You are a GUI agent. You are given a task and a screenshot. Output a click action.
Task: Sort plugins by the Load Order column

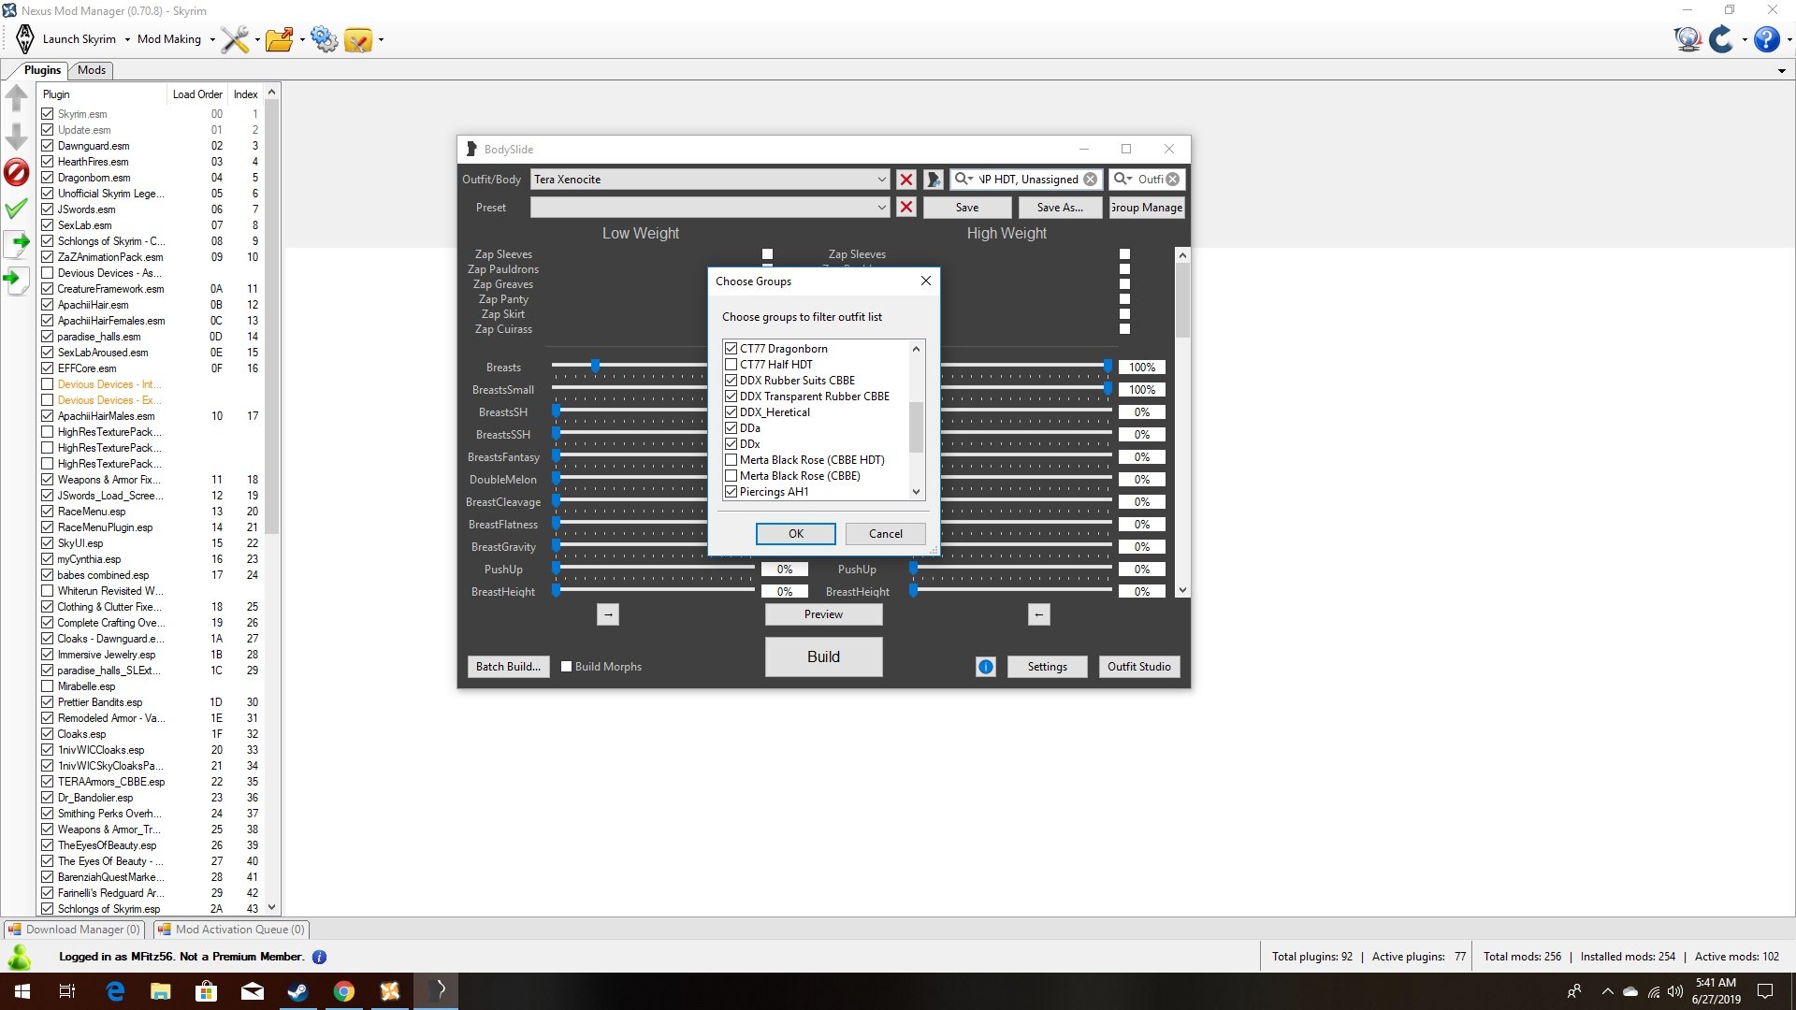[197, 94]
